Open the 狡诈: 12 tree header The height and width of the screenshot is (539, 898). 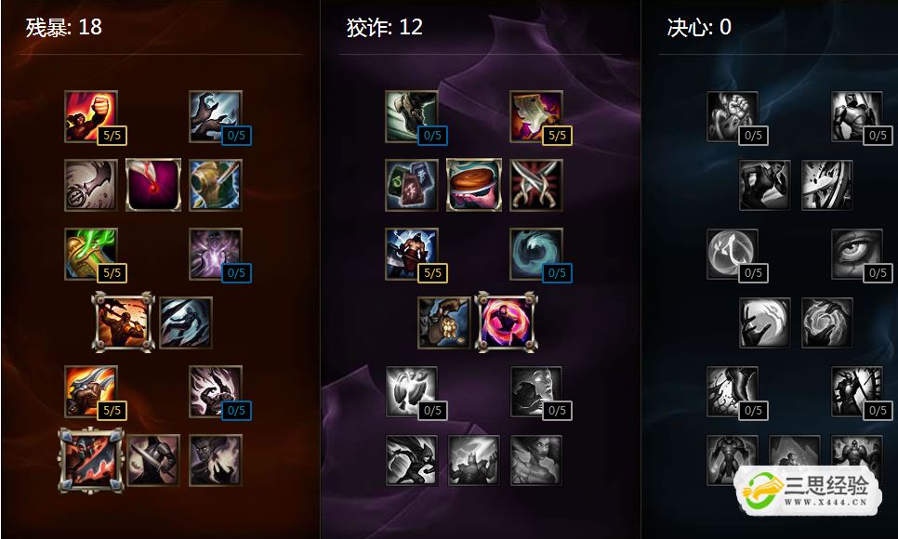coord(384,27)
